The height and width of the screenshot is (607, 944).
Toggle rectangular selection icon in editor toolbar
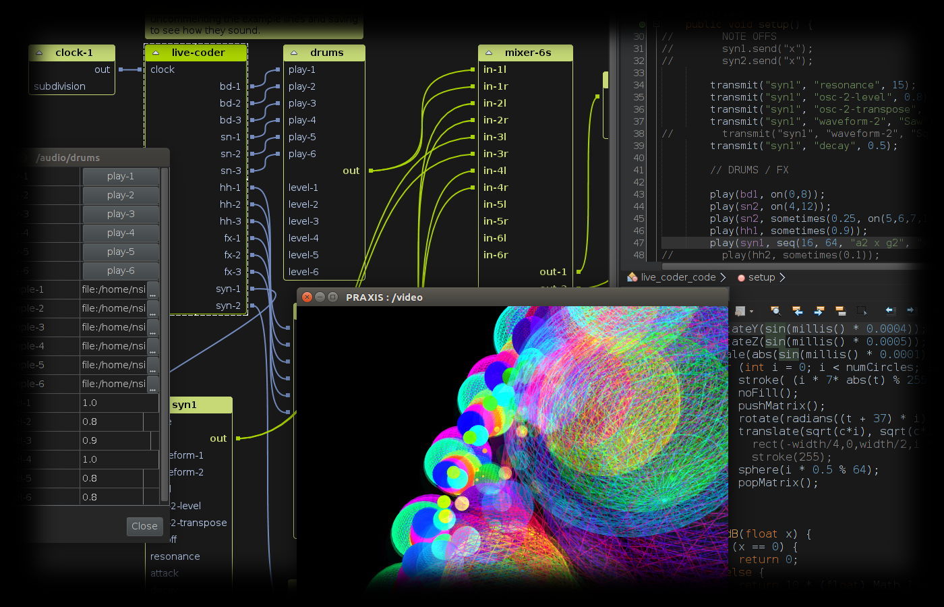[x=862, y=311]
